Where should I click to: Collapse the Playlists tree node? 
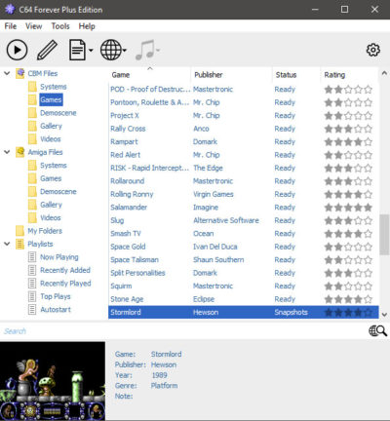point(7,244)
